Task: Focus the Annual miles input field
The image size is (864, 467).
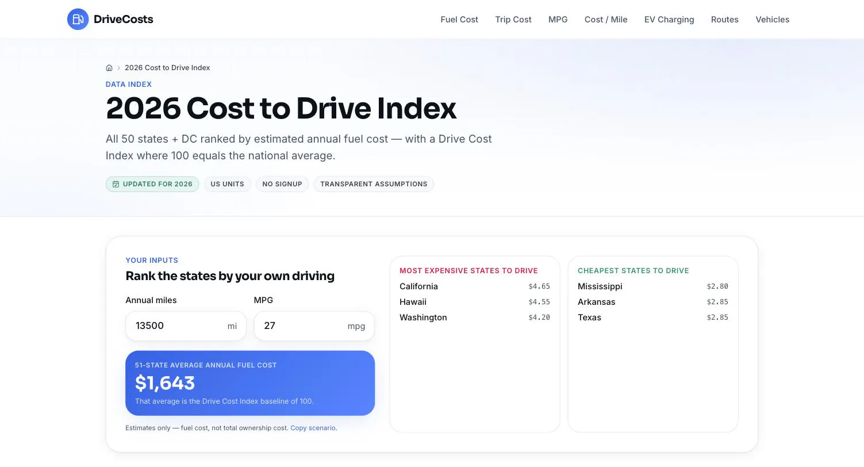Action: [186, 326]
